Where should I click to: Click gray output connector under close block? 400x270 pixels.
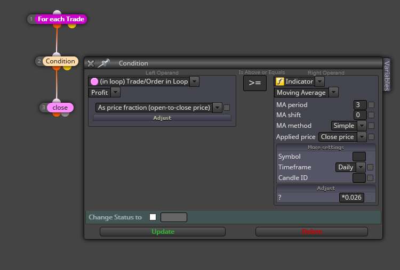[65, 114]
